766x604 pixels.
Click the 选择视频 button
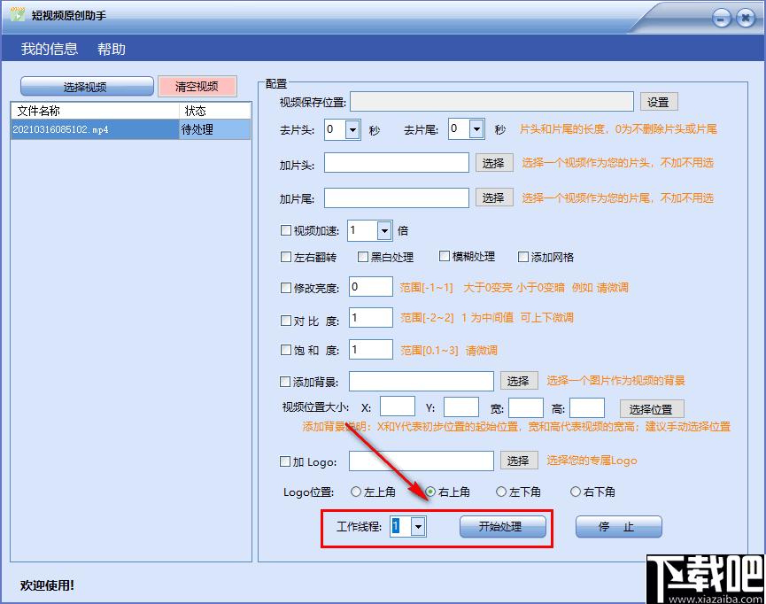click(87, 87)
